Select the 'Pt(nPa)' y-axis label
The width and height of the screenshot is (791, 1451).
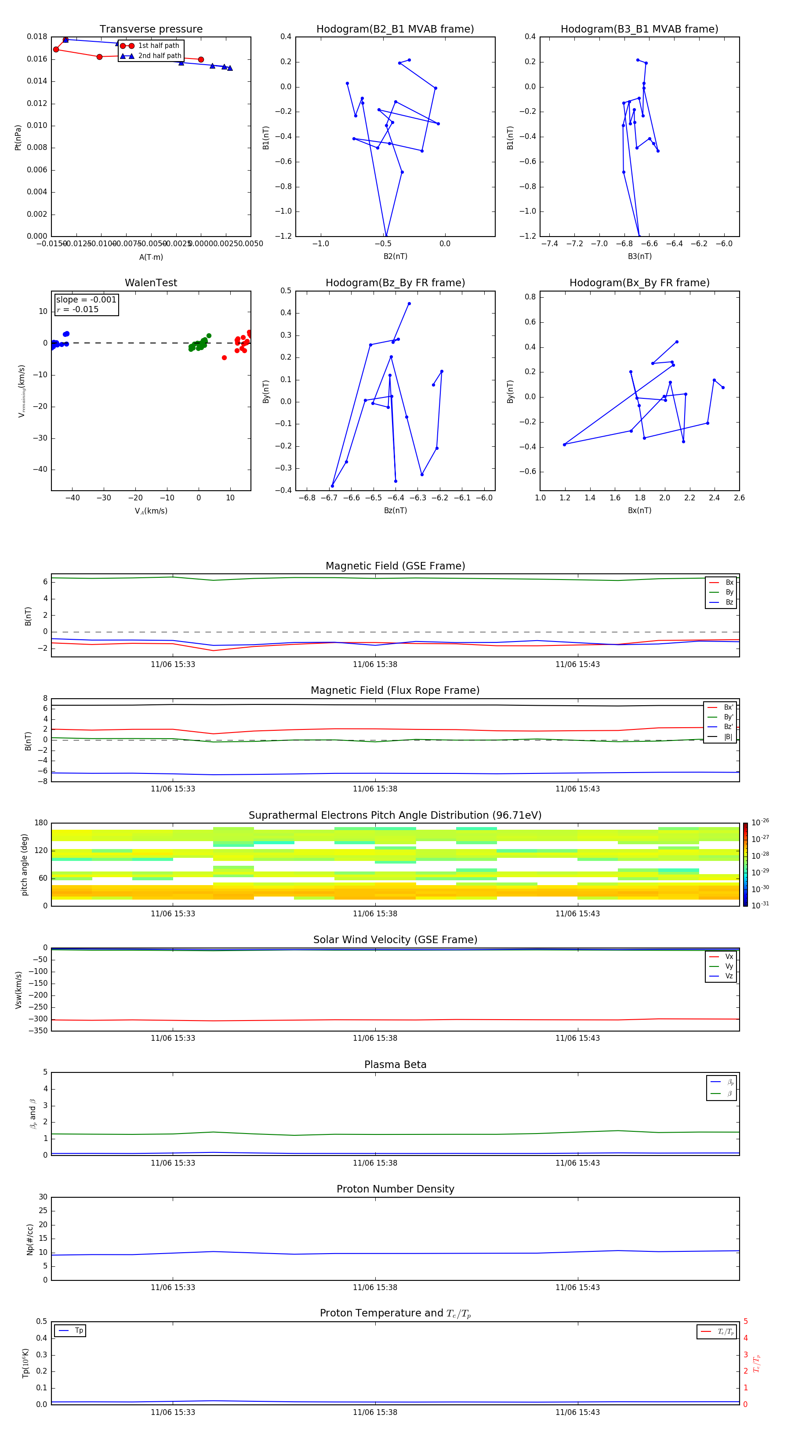pyautogui.click(x=18, y=138)
